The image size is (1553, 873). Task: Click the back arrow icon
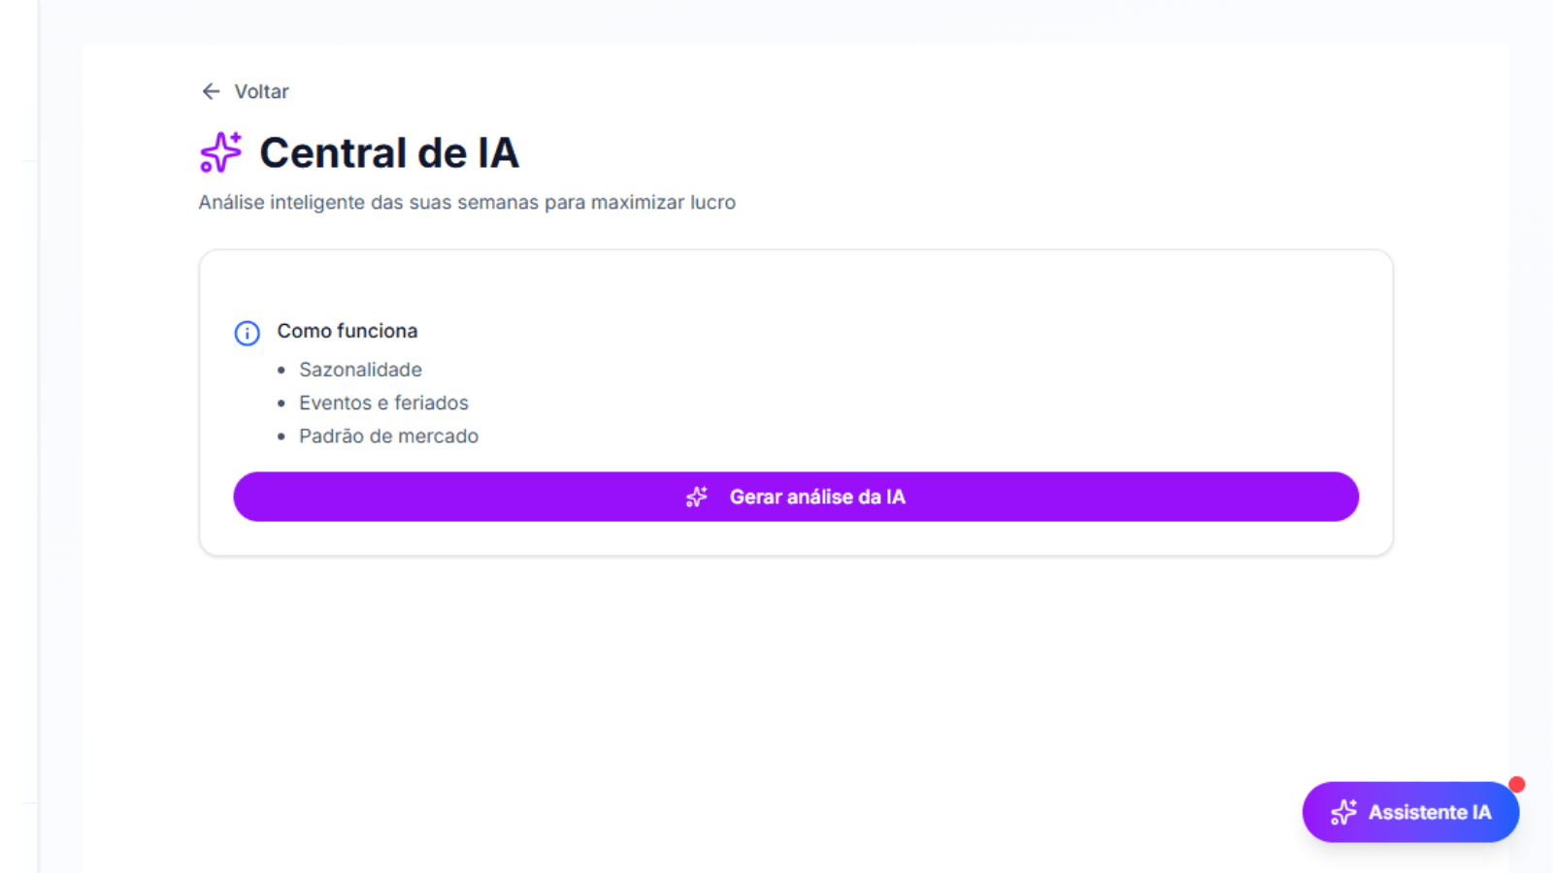(x=211, y=90)
